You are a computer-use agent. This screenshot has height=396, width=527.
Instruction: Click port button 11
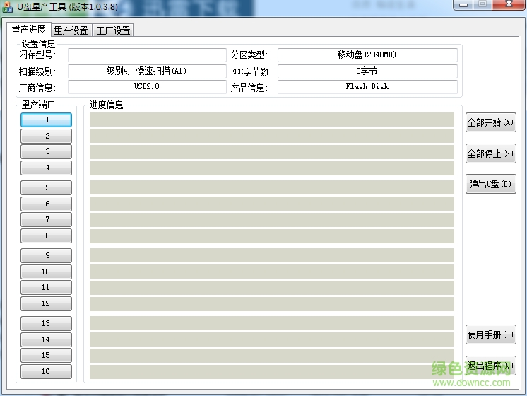click(x=47, y=288)
